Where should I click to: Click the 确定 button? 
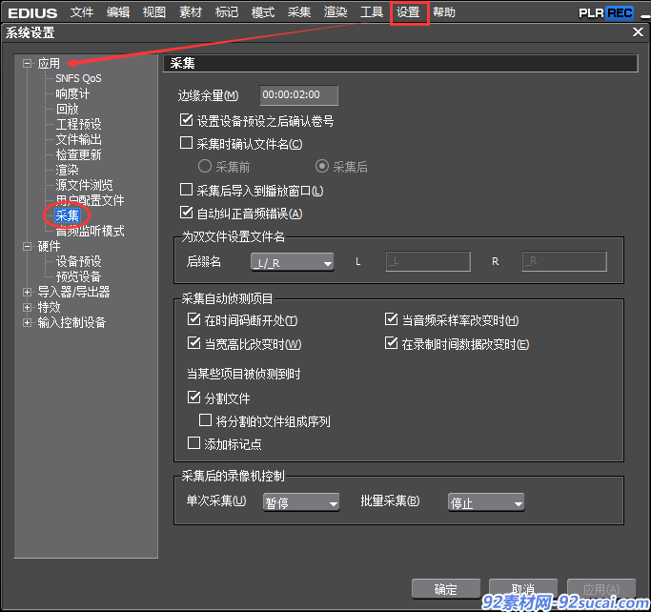coord(446,589)
